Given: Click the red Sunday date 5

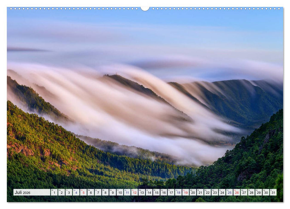Looking at the screenshot, I should 84,192.
